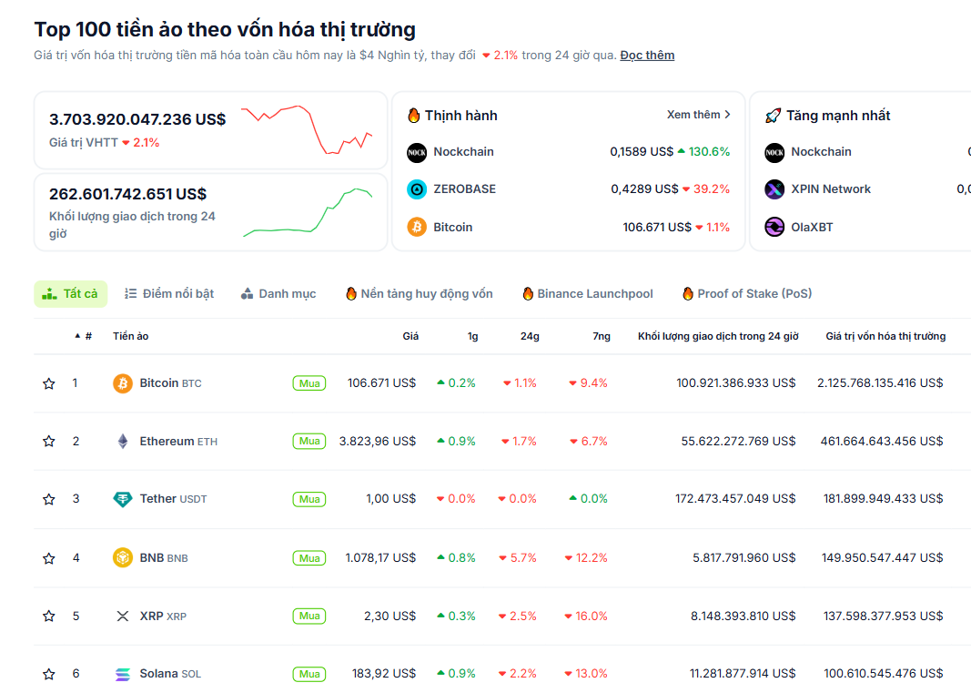This screenshot has width=971, height=693.
Task: Click the Bitcoin logo icon in table
Action: click(123, 383)
